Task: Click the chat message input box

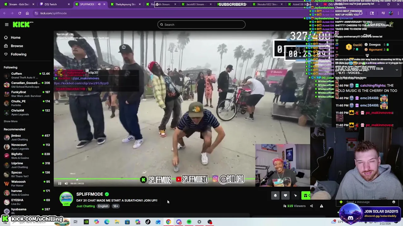Action: click(x=367, y=202)
